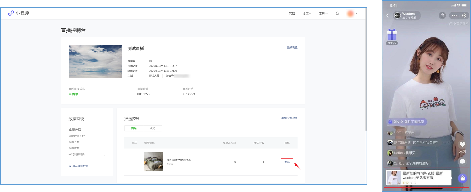Tap the purple shopping bag icon
This screenshot has height=192, width=471.
click(463, 178)
